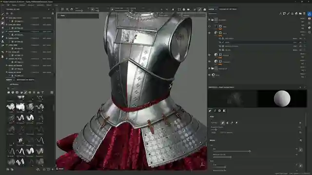Open the Material properties tab icon
The height and width of the screenshot is (175, 312).
[x=224, y=111]
